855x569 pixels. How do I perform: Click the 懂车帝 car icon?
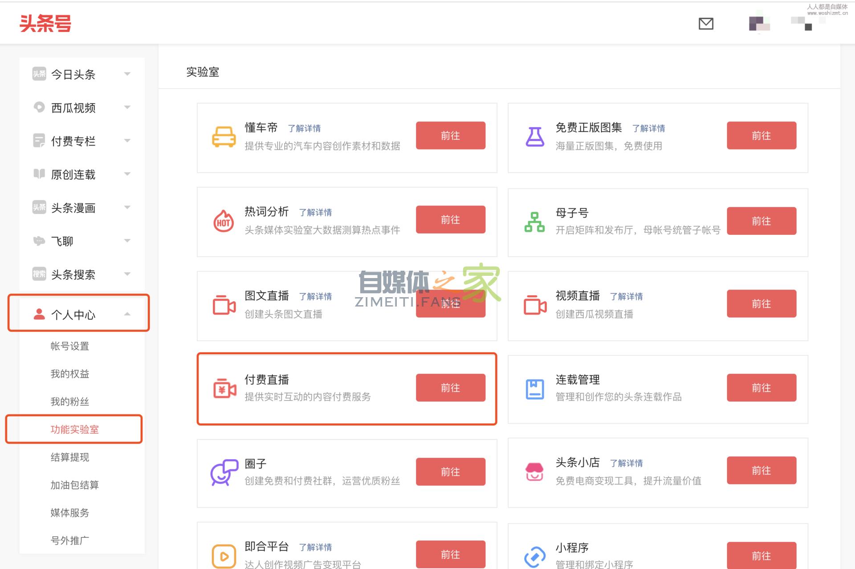224,137
